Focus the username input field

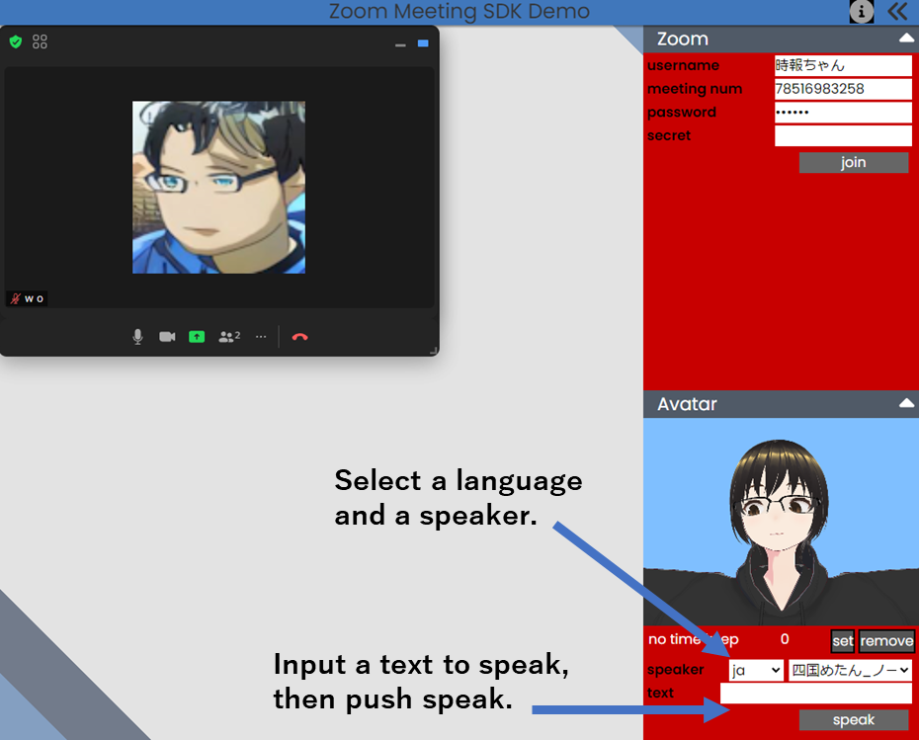click(x=843, y=65)
